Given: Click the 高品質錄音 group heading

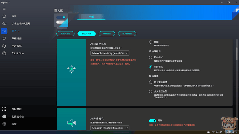Looking at the screenshot, I should pos(155,51).
